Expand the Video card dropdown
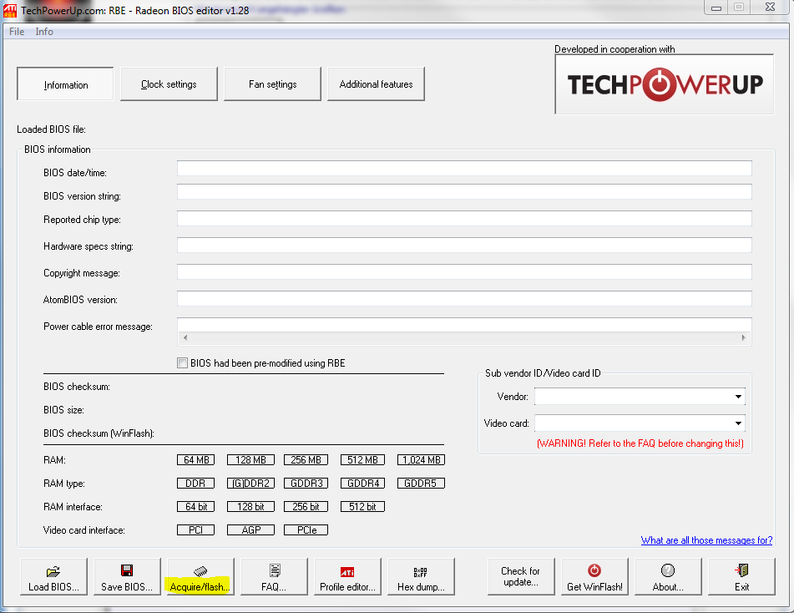 coord(738,423)
